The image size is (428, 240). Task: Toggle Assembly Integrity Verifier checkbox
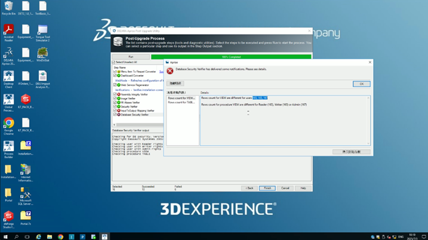click(x=115, y=94)
